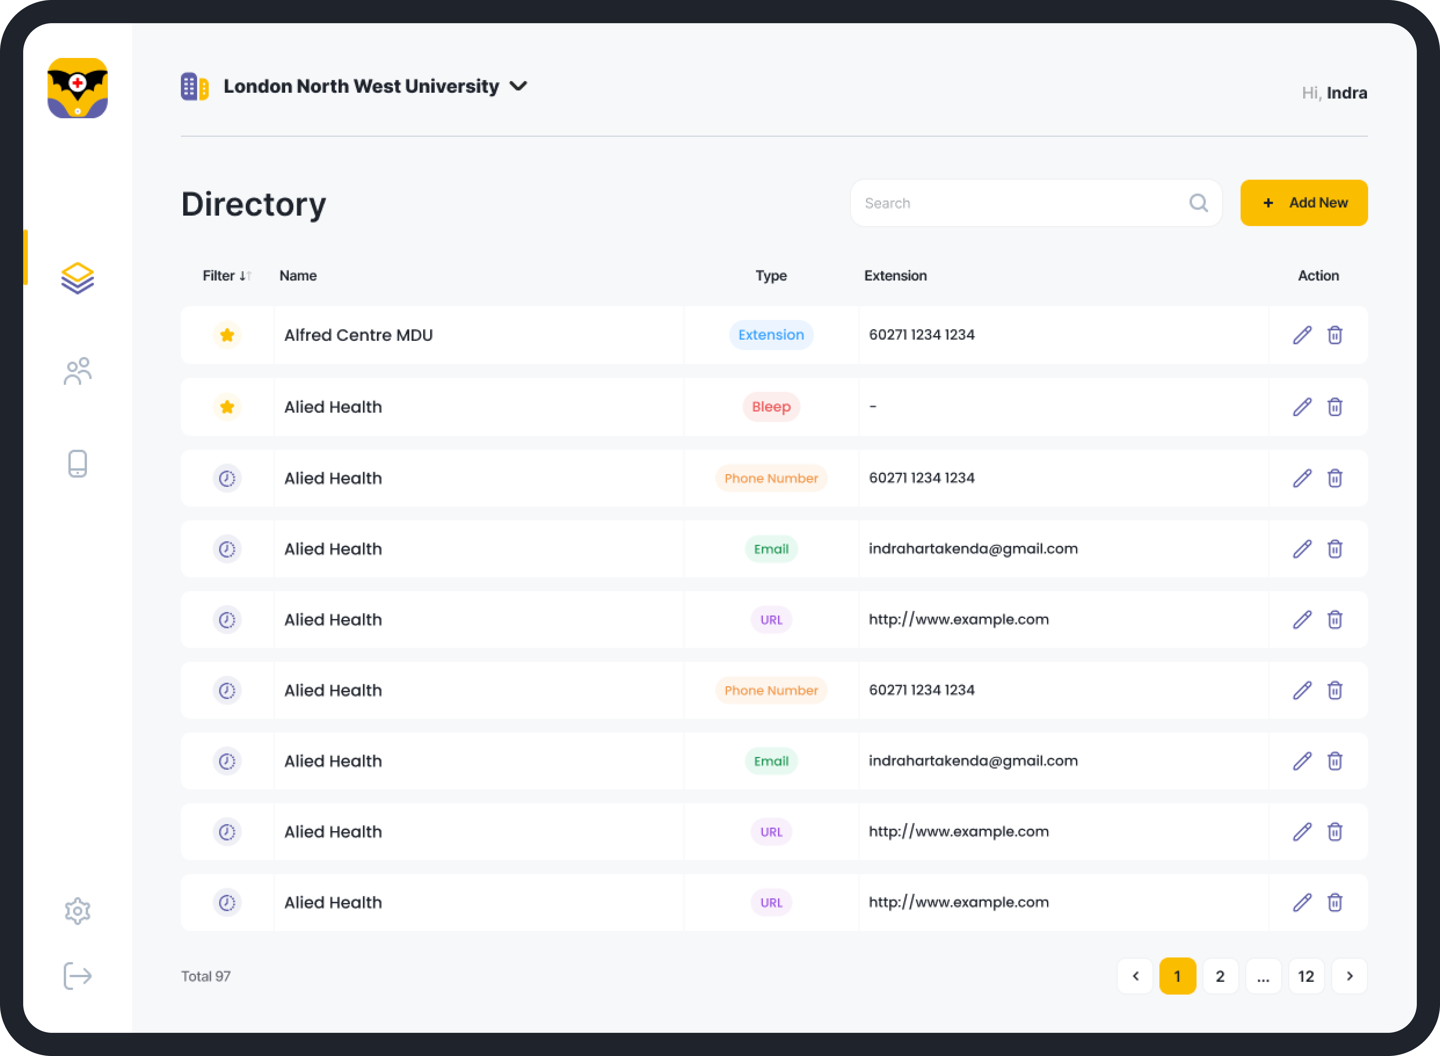
Task: Go to next page chevron
Action: click(x=1349, y=976)
